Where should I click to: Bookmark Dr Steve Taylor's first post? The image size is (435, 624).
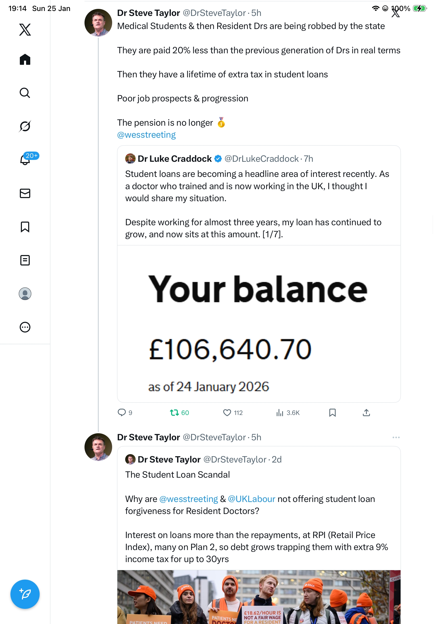point(332,413)
